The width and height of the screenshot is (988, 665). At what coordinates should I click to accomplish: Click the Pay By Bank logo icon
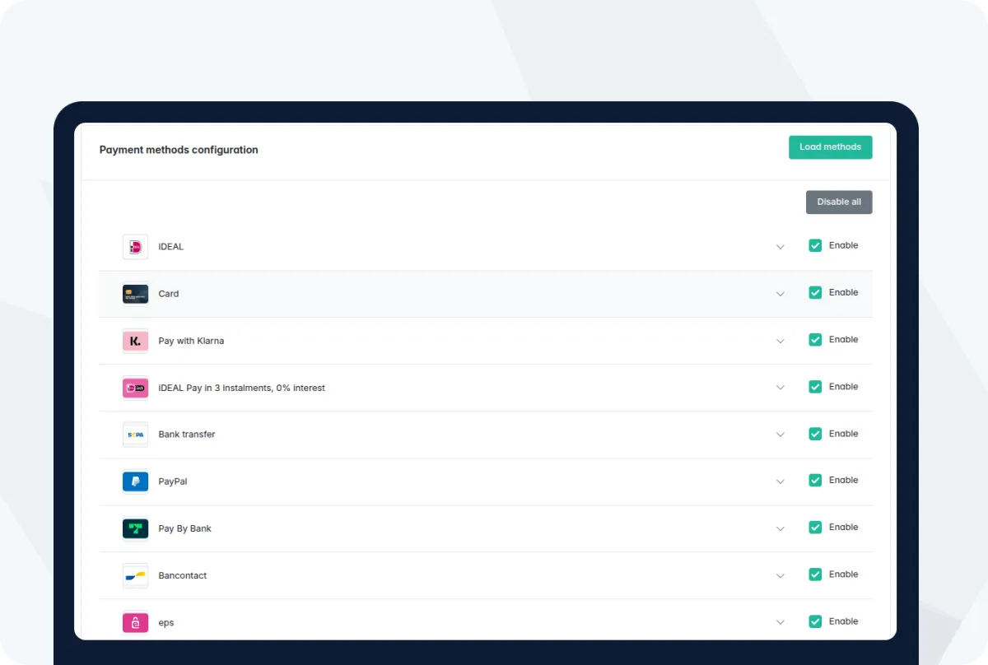(135, 528)
